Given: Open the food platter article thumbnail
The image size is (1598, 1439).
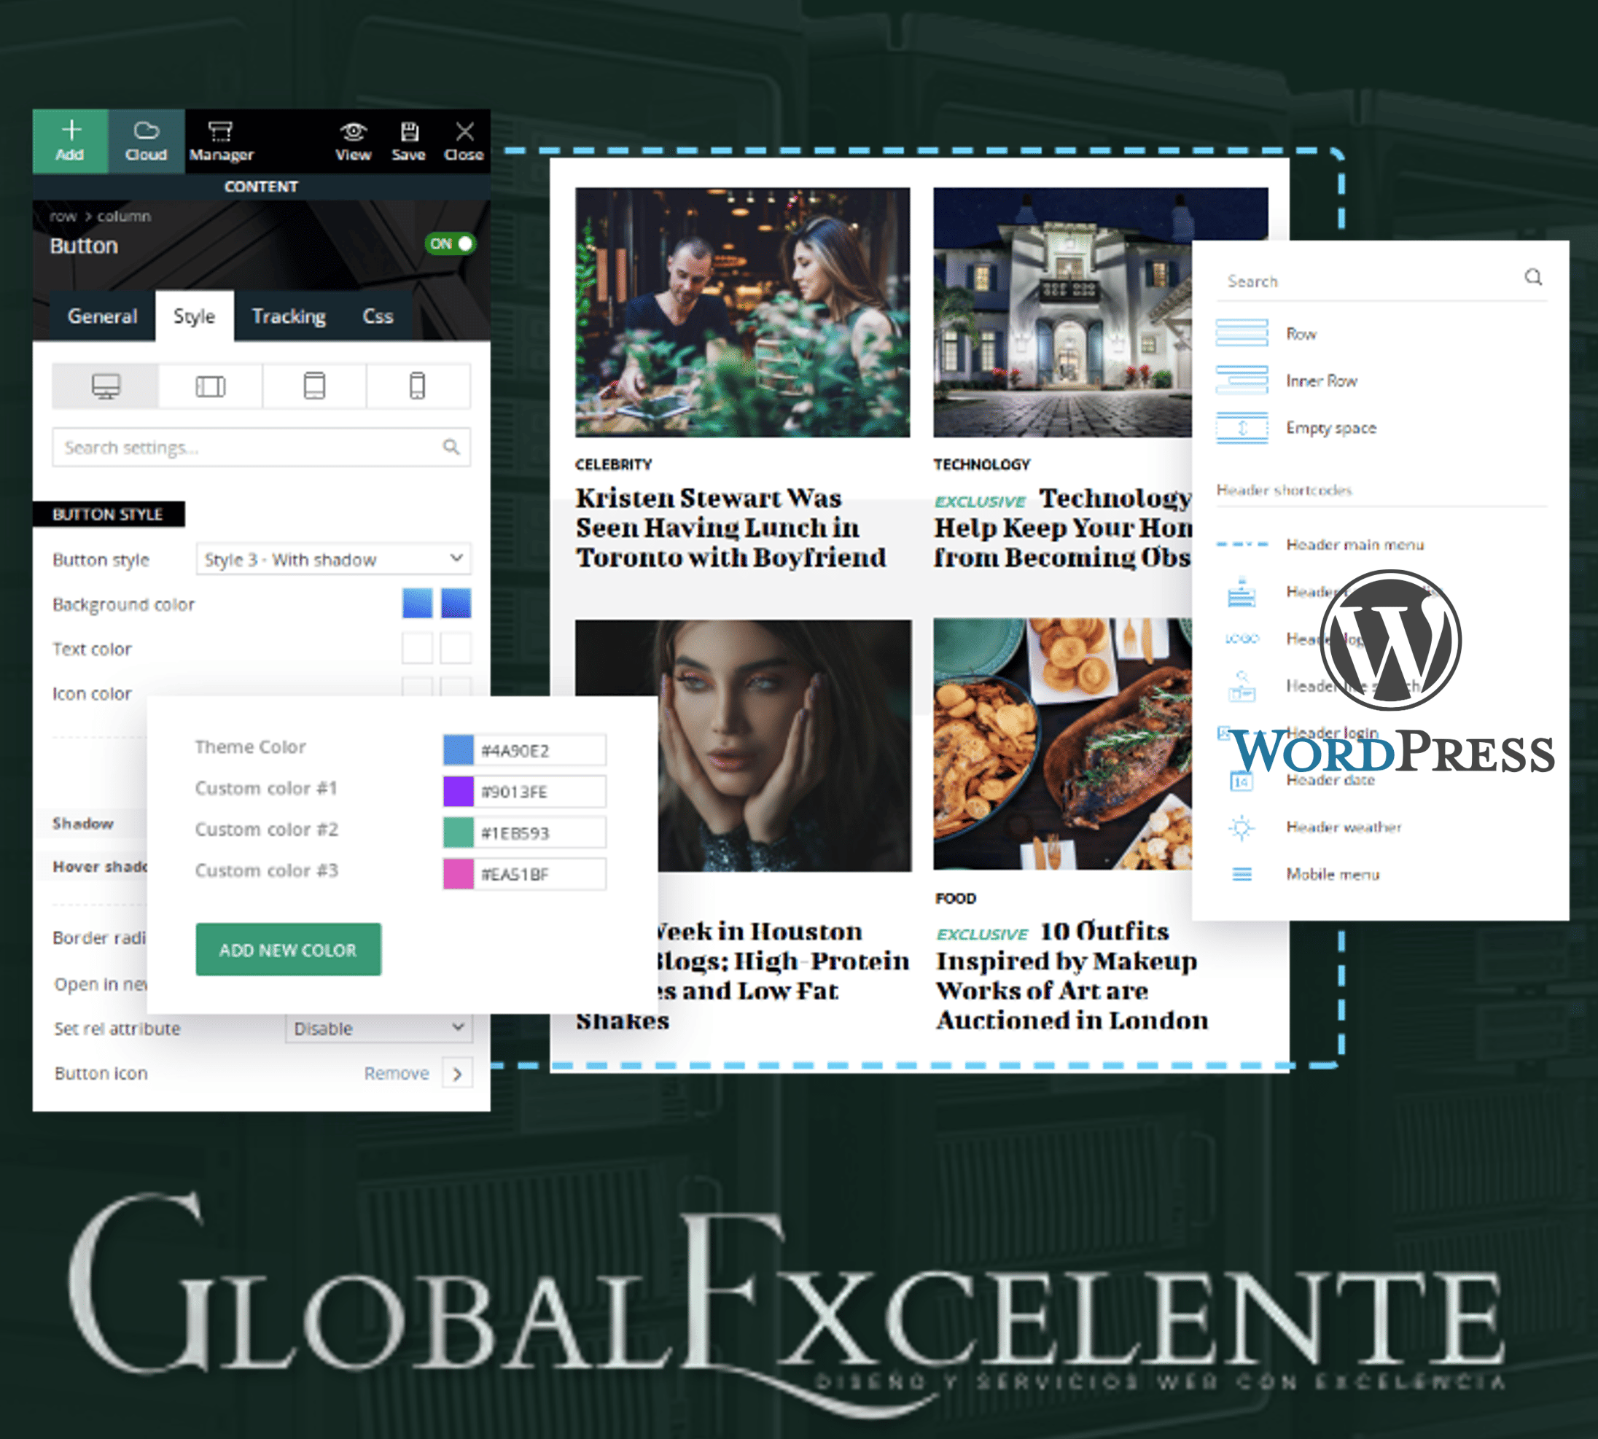Looking at the screenshot, I should tap(1063, 745).
